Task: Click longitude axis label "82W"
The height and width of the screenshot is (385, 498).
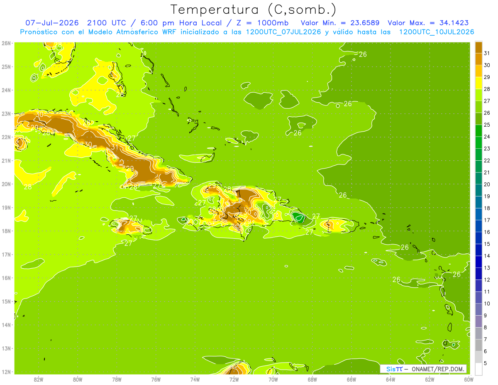Action: click(x=39, y=379)
